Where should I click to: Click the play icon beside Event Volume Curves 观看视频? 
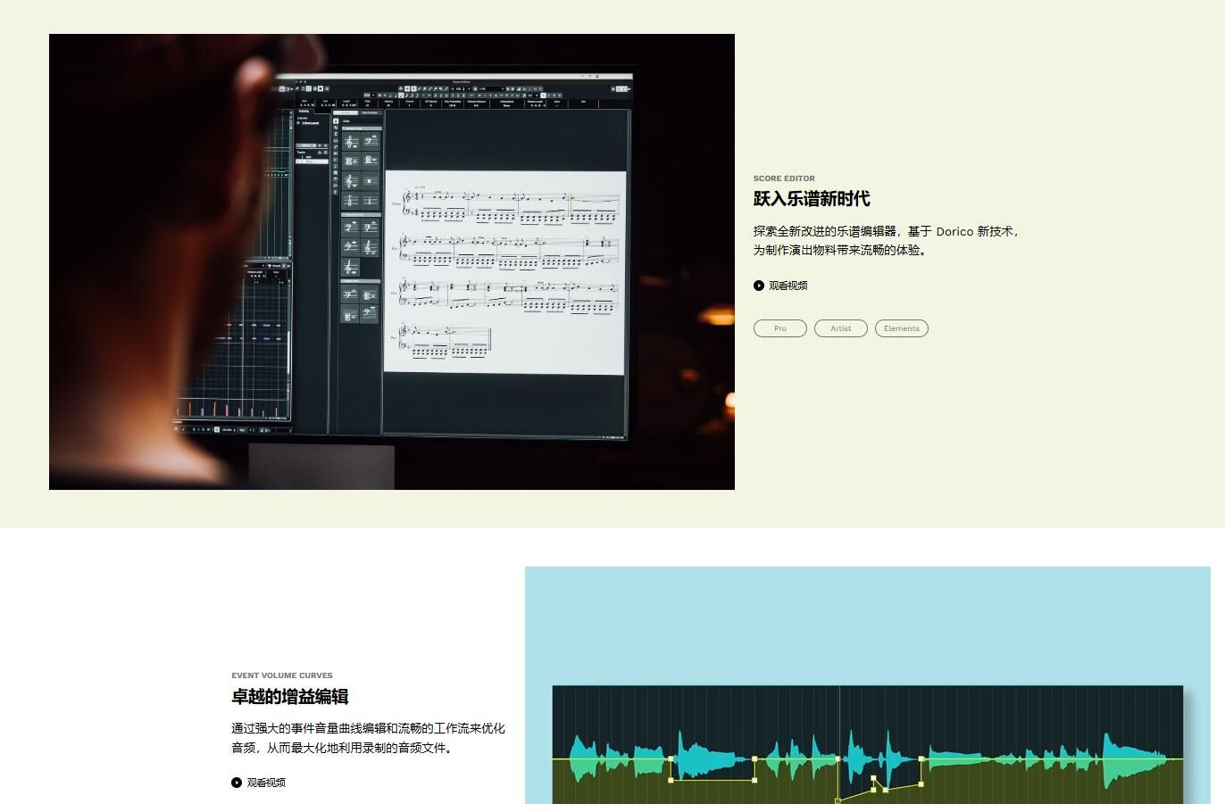[237, 783]
